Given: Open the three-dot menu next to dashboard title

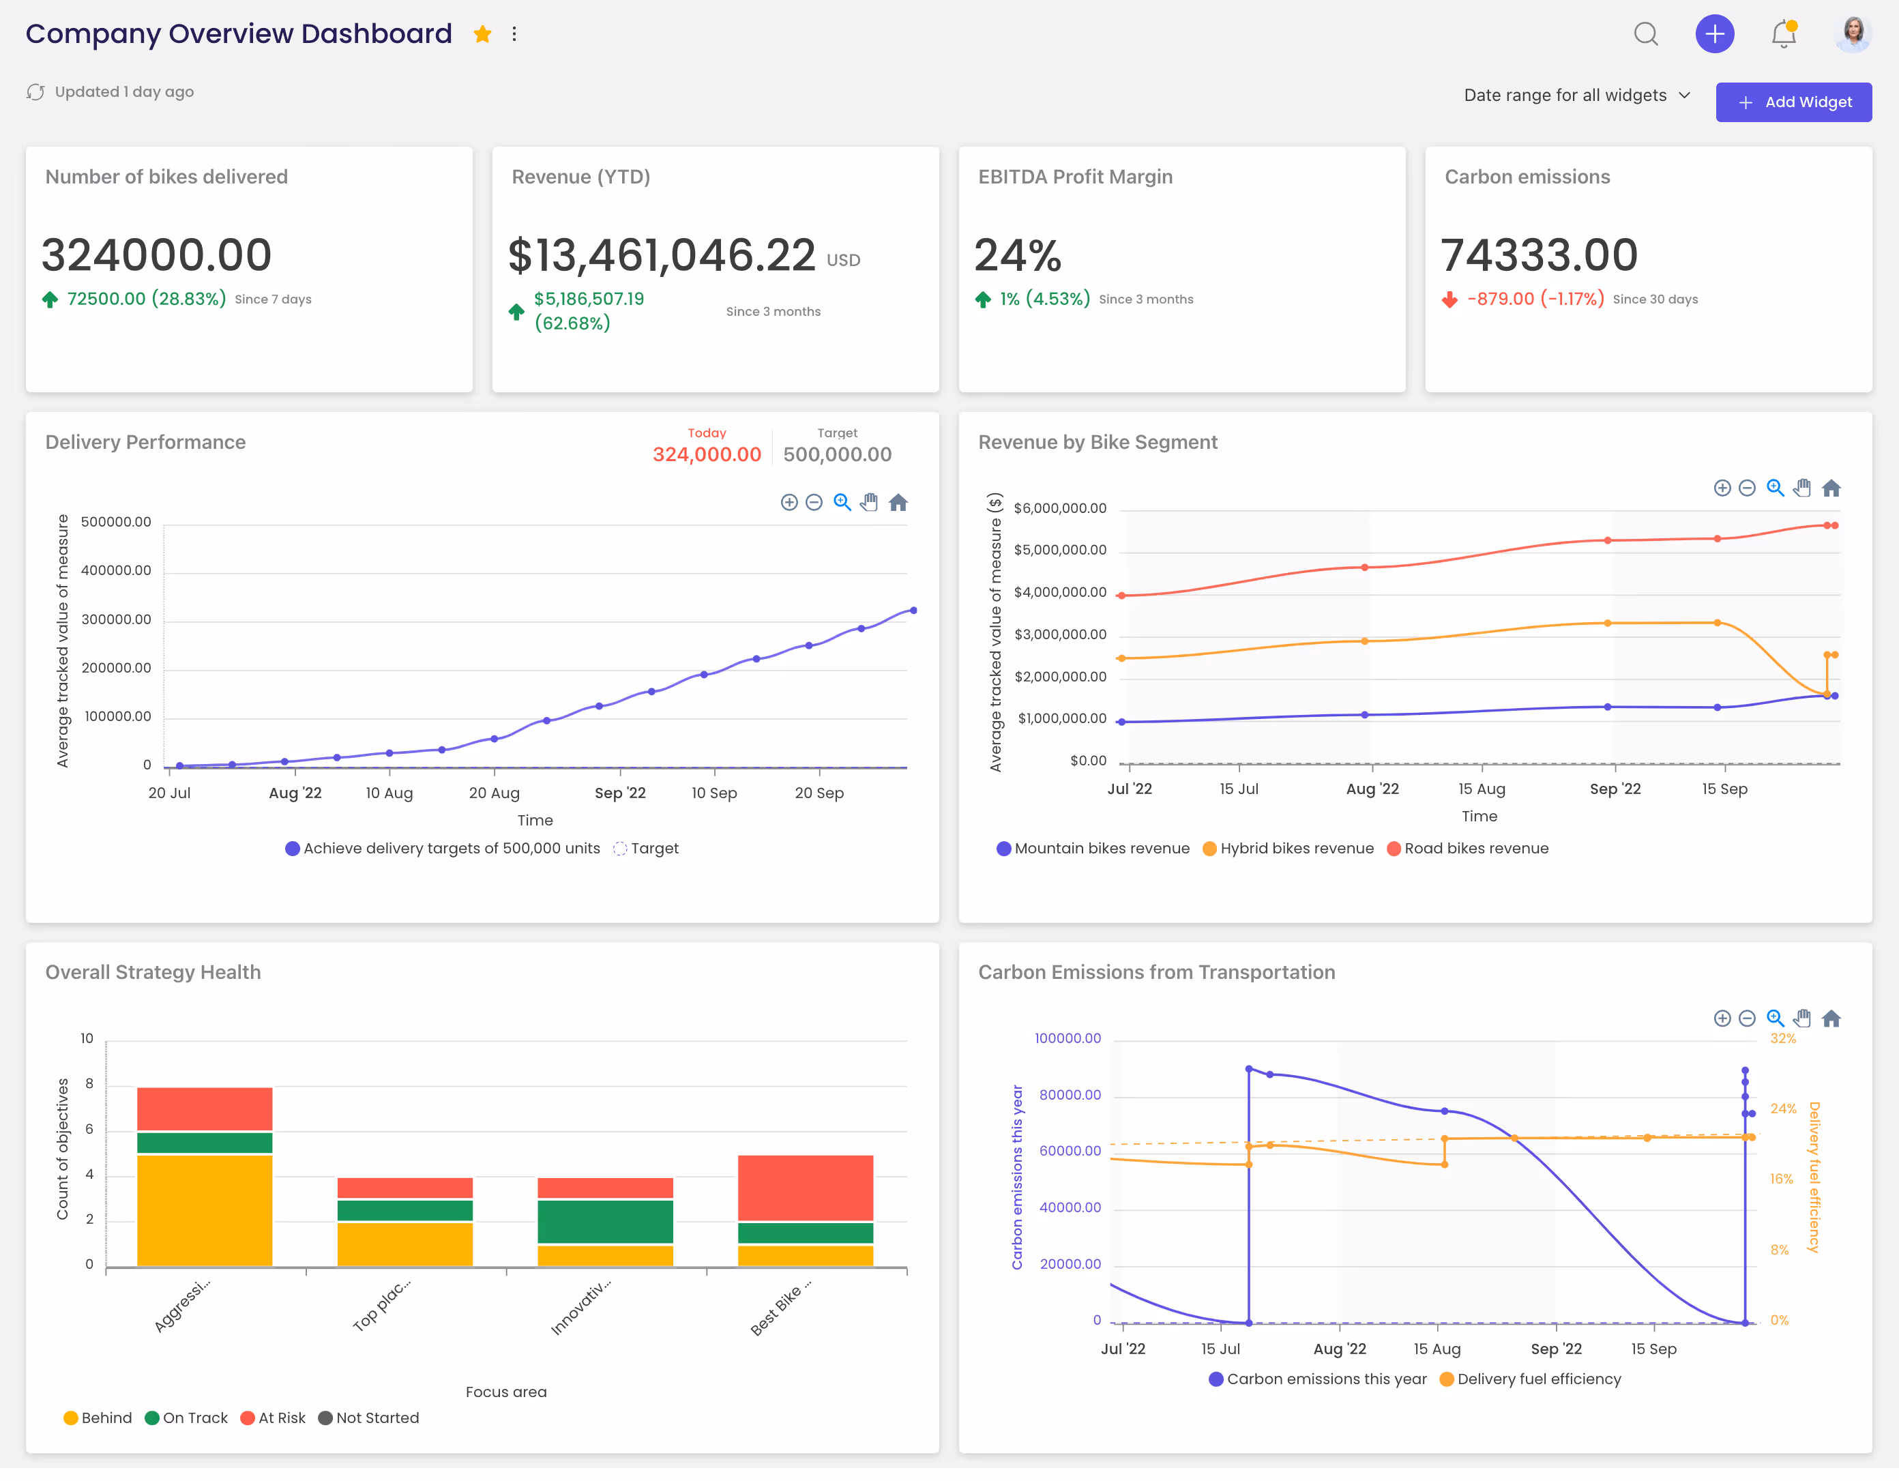Looking at the screenshot, I should pyautogui.click(x=515, y=34).
